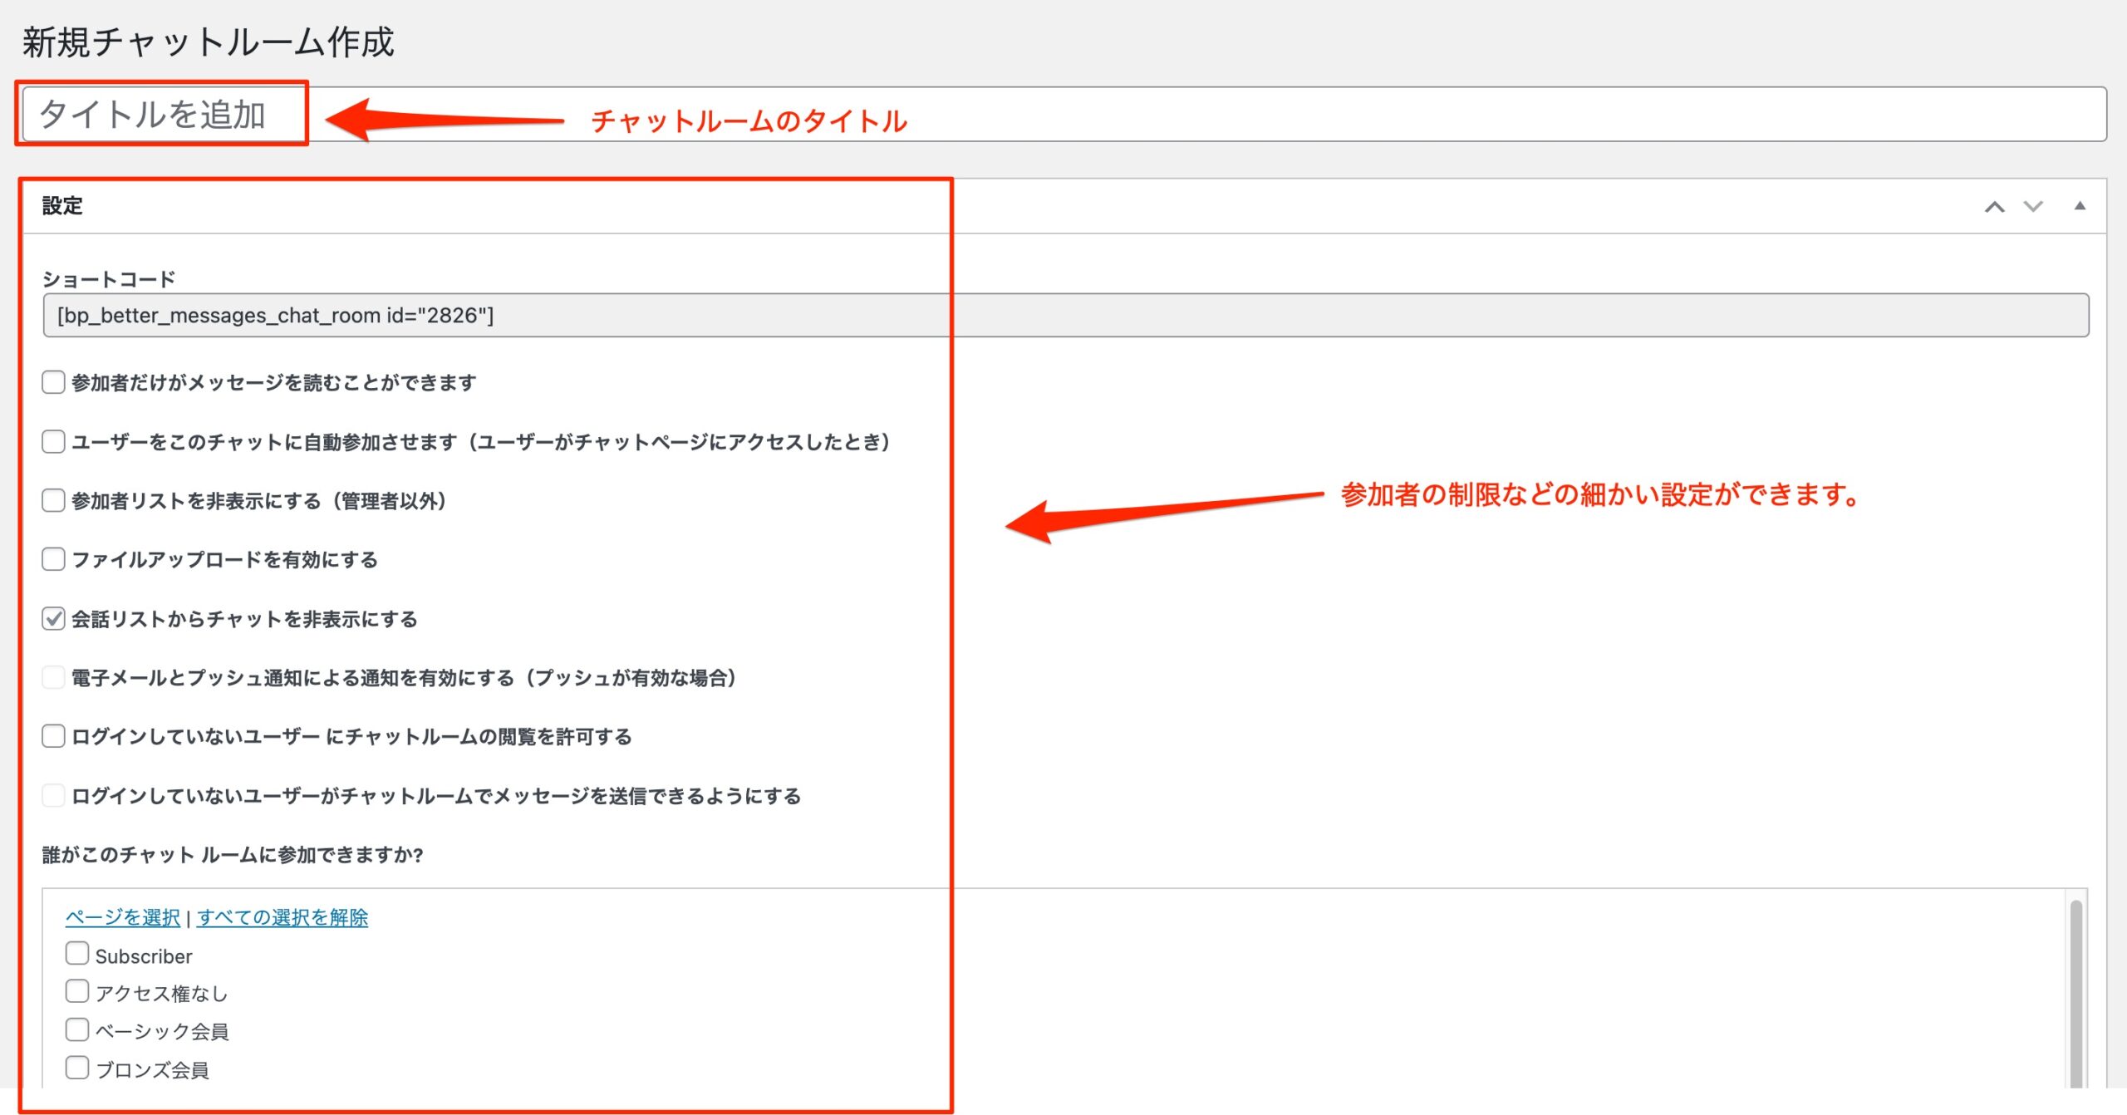Toggle email and push notification checkbox
Viewport: 2127px width, 1115px height.
[x=54, y=678]
